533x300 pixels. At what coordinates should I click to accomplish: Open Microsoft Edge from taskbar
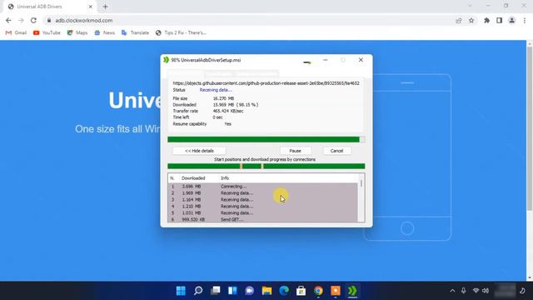coord(284,291)
